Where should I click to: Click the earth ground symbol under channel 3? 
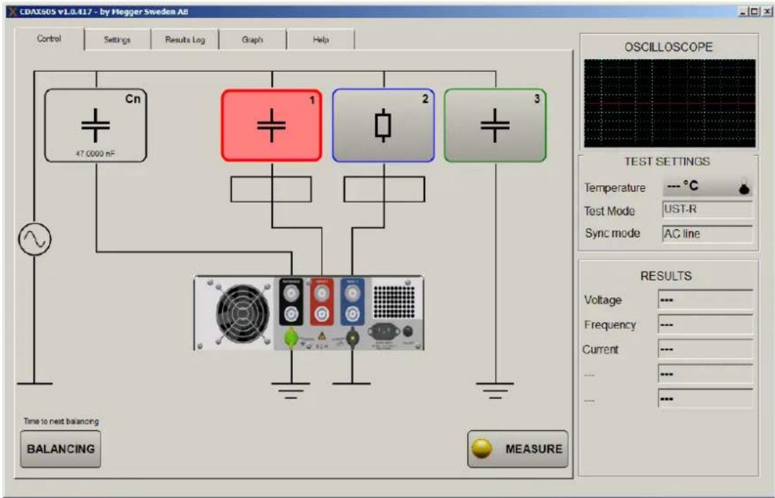point(495,391)
